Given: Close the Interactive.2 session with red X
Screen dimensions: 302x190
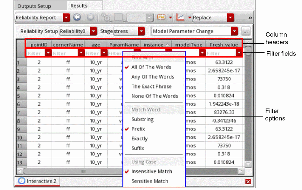Looking at the screenshot, I should coord(248,182).
